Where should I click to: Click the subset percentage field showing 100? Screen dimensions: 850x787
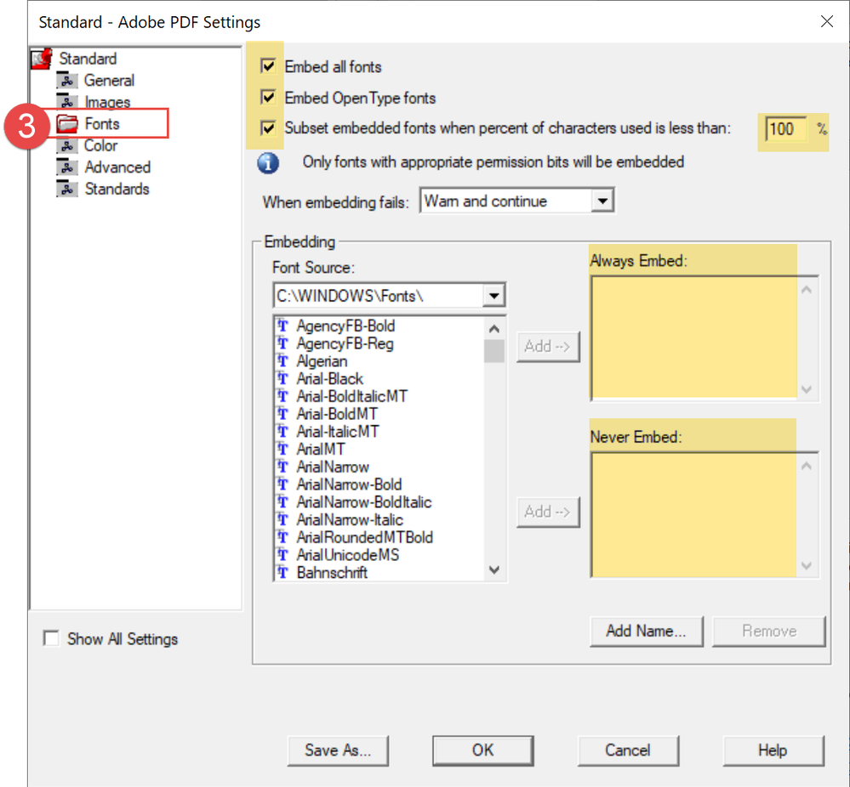point(786,129)
